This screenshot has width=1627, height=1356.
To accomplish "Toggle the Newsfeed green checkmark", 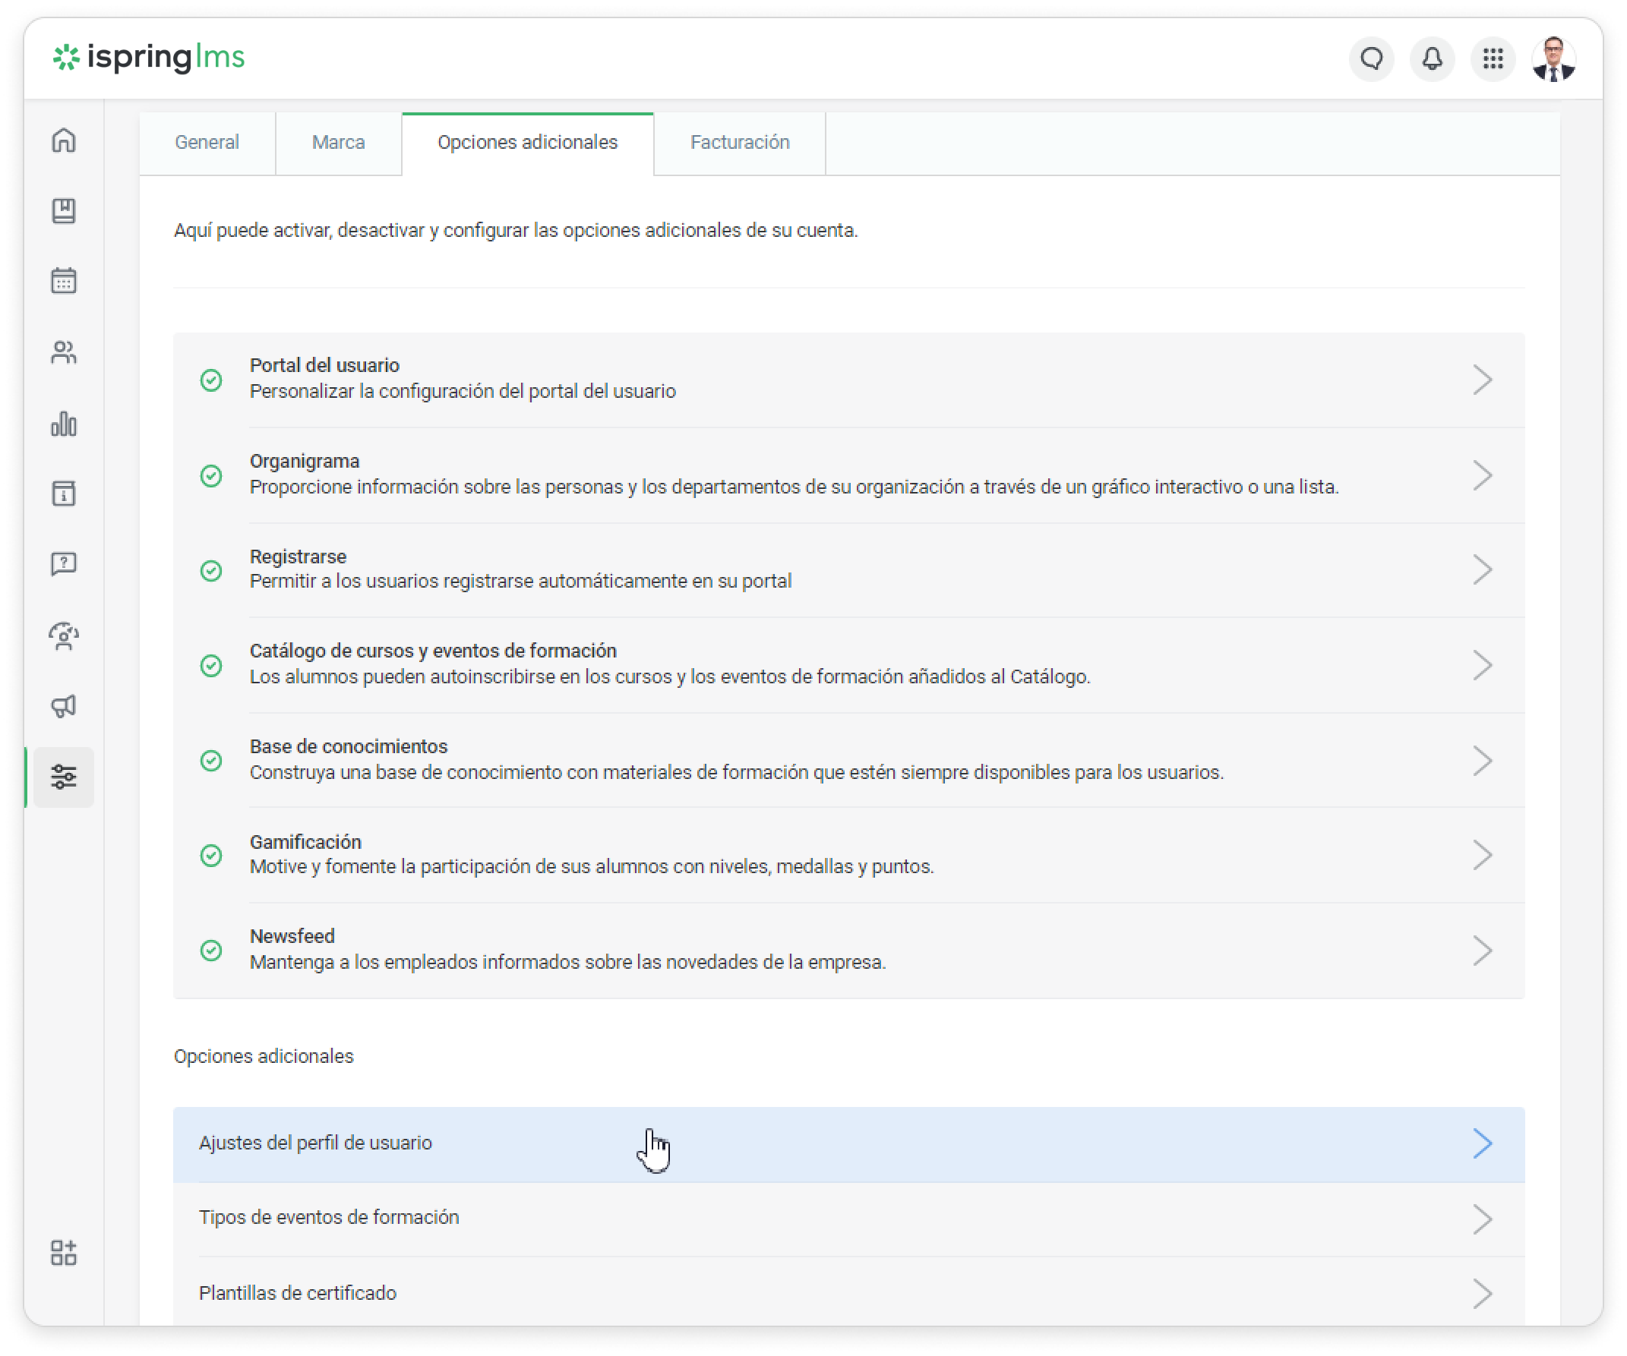I will [x=210, y=951].
